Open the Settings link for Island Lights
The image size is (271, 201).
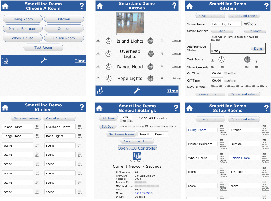177,41
